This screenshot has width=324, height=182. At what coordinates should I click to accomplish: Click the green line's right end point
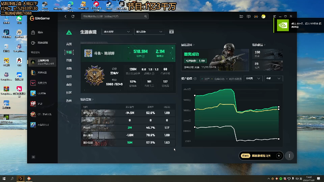[279, 107]
